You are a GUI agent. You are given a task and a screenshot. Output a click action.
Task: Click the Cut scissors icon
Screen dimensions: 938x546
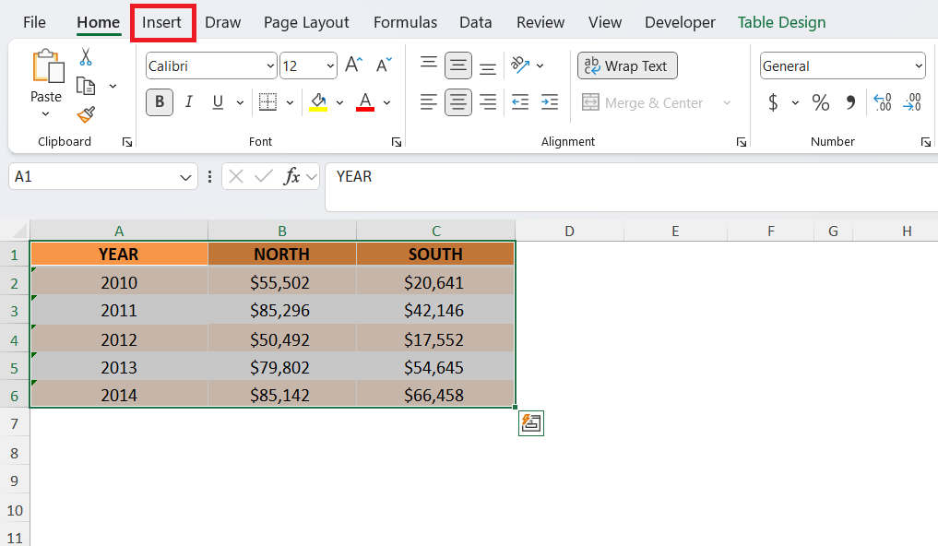[x=86, y=57]
